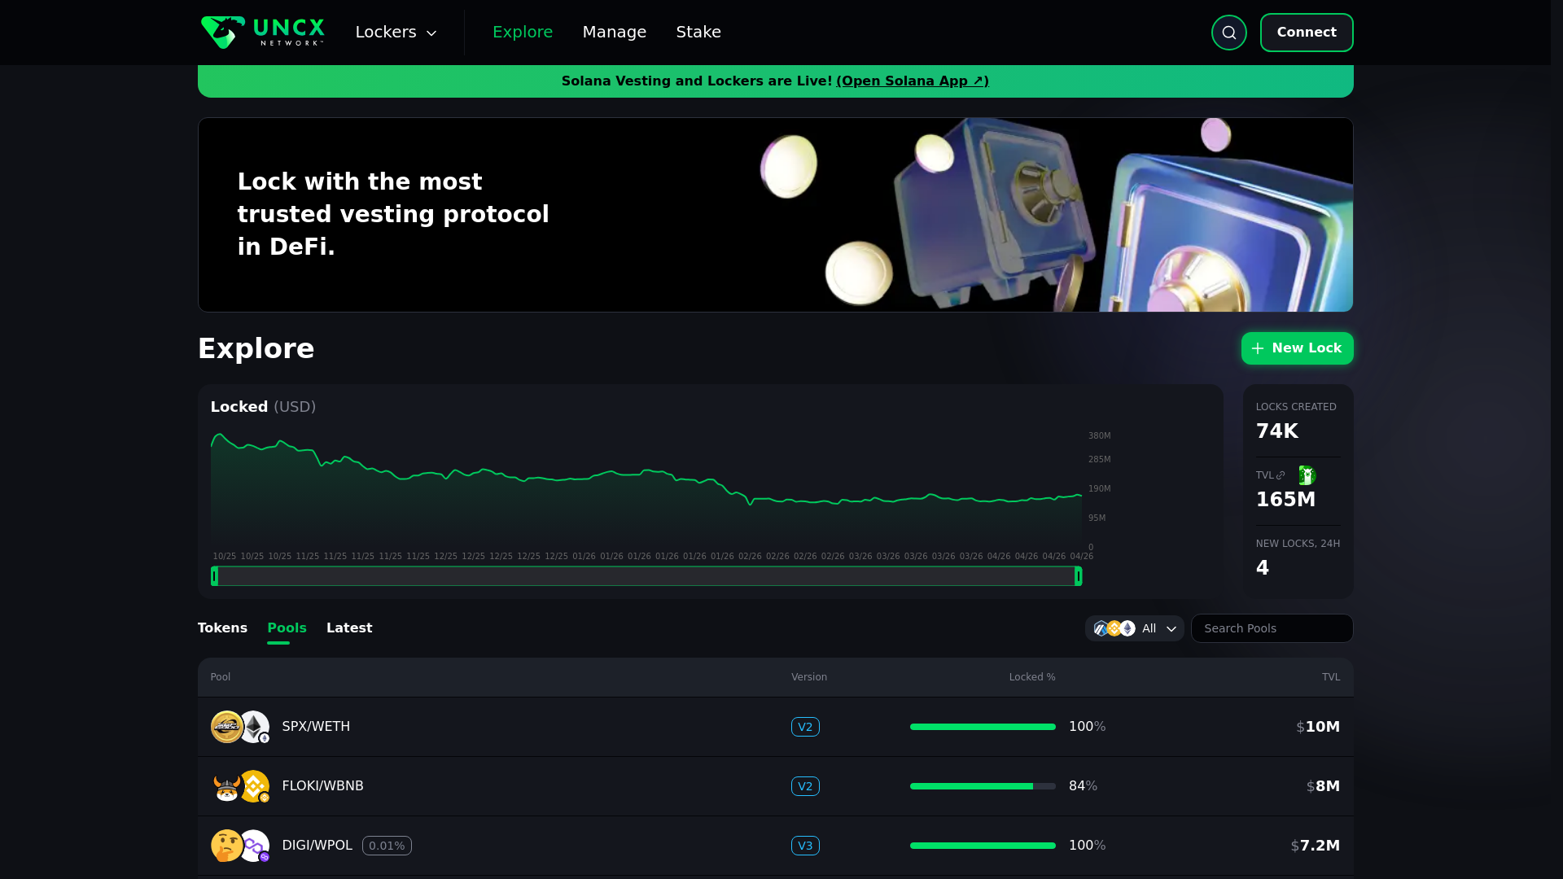1563x879 pixels.
Task: Click the FLOKI/WBNB locked percent bar
Action: (x=983, y=786)
